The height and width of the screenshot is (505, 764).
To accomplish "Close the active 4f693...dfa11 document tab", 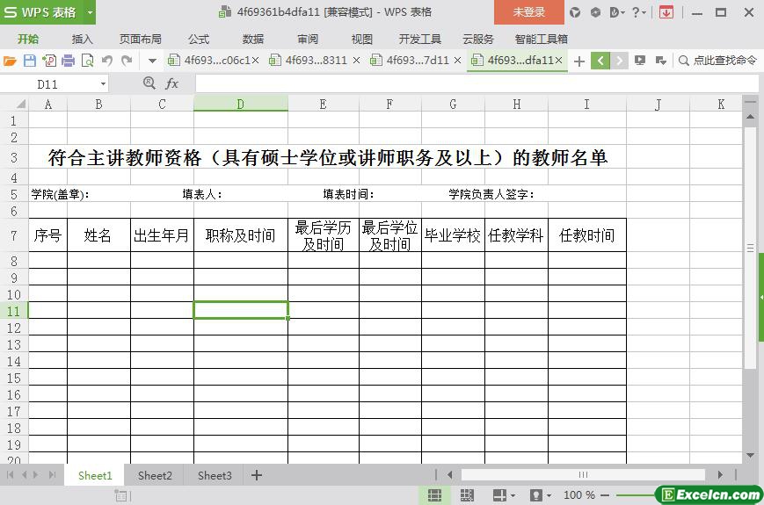I will click(x=558, y=61).
